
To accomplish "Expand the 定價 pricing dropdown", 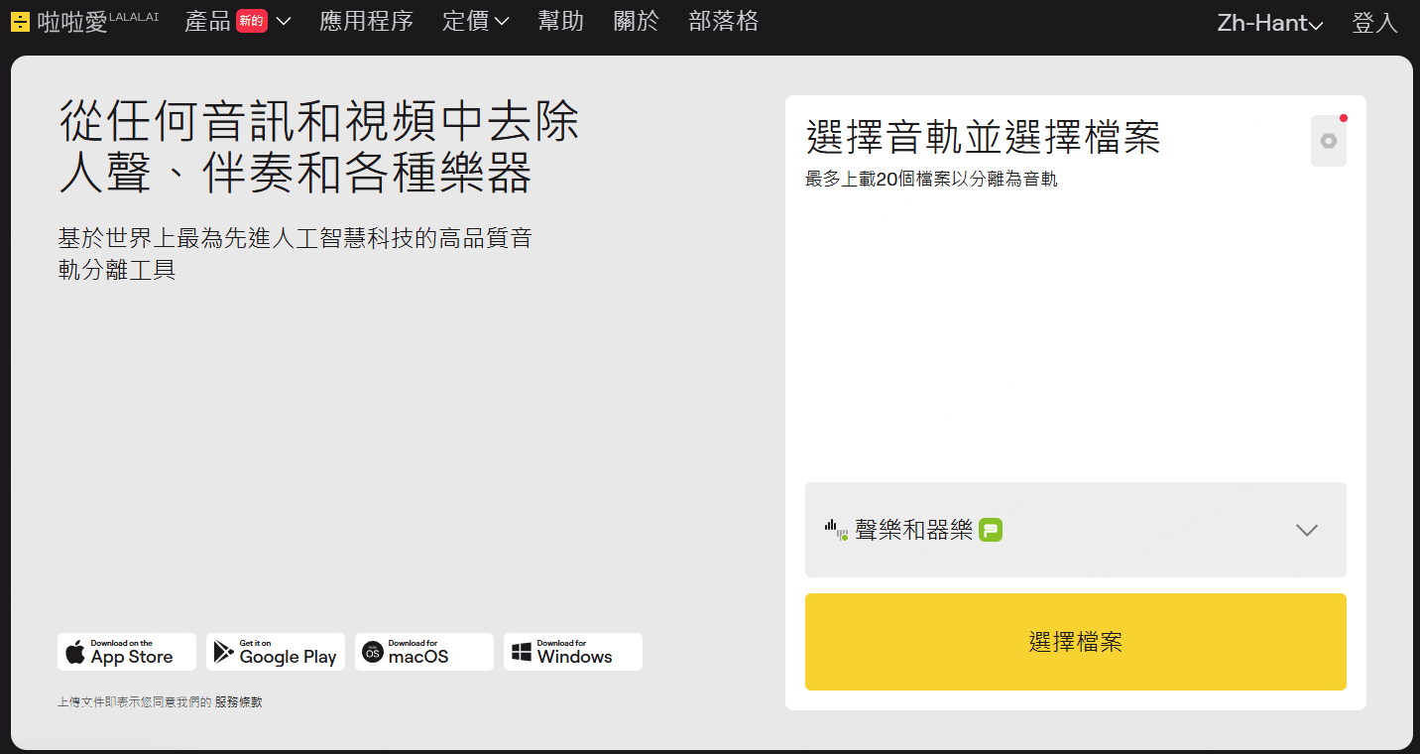I will (475, 22).
